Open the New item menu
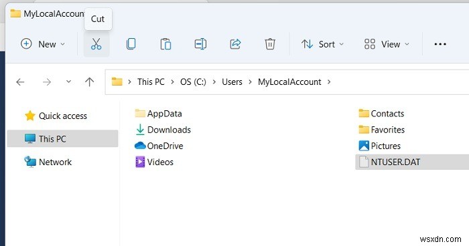Viewport: 469px width, 246px height. 43,44
